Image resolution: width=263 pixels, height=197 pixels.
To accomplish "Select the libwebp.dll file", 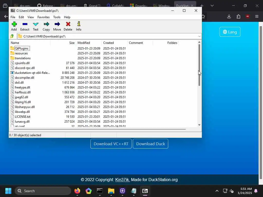I will pyautogui.click(x=22, y=112).
